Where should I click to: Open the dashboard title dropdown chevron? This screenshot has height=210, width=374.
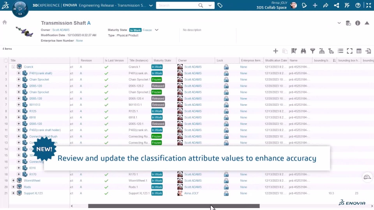click(151, 5)
